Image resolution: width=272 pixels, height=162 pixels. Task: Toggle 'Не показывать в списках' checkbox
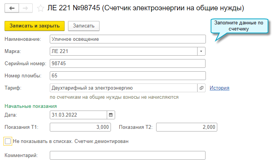8,141
